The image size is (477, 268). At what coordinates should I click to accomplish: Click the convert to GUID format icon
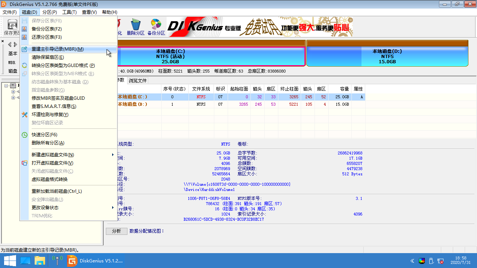click(25, 66)
